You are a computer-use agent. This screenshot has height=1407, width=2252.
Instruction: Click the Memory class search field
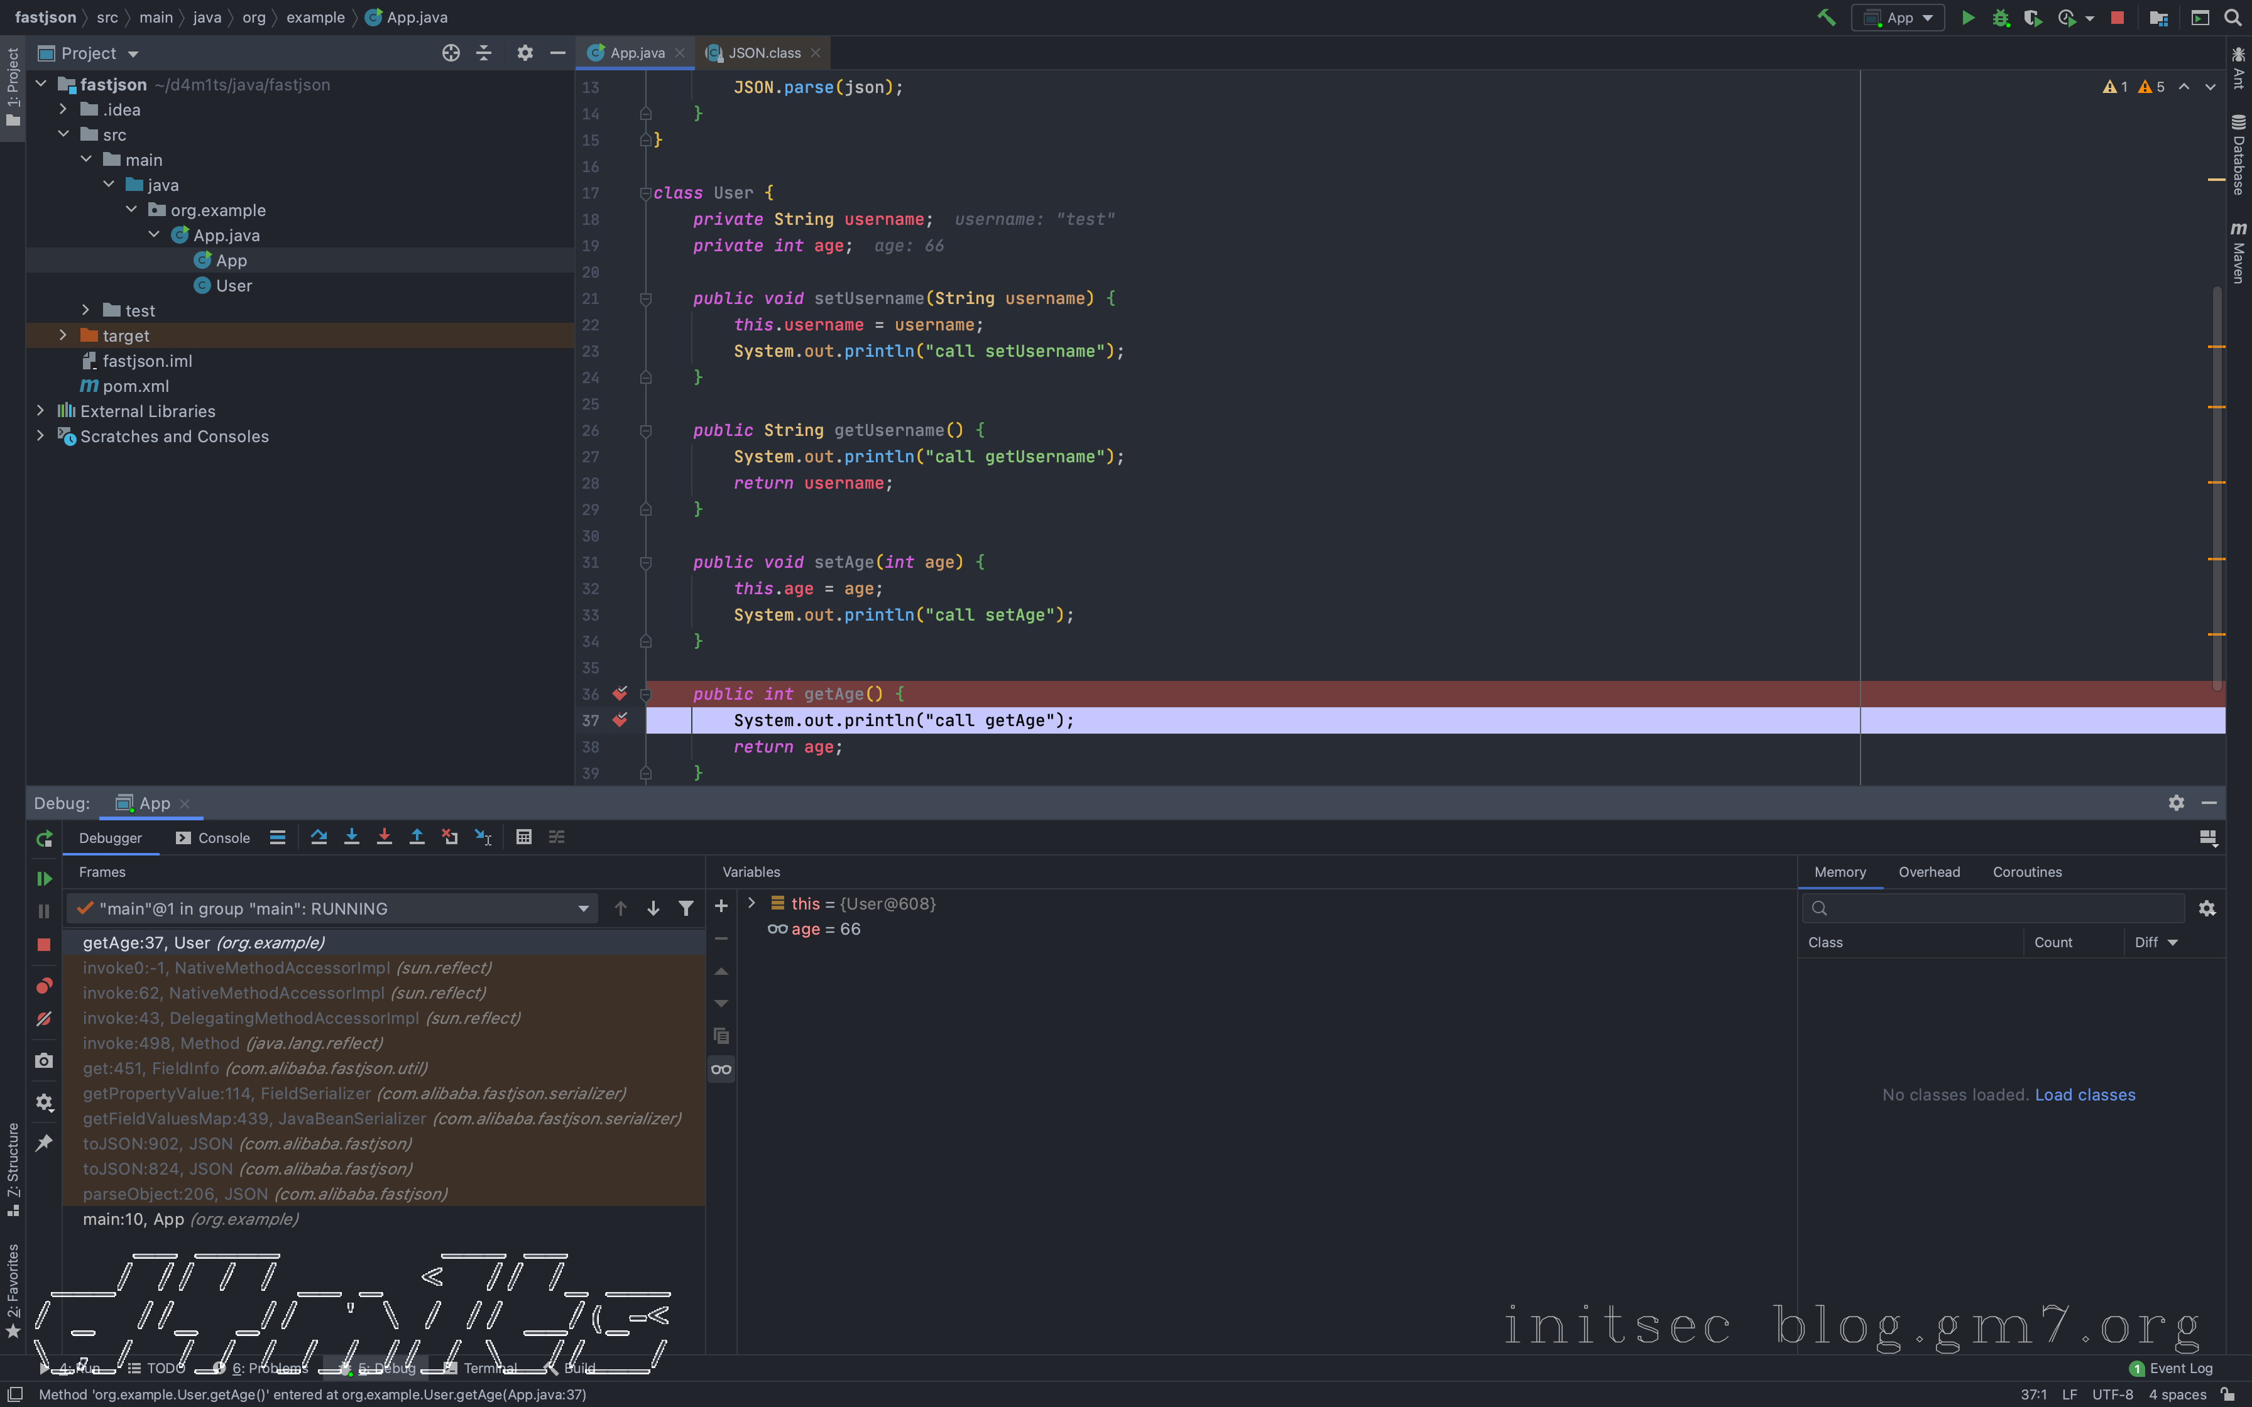pyautogui.click(x=2001, y=909)
